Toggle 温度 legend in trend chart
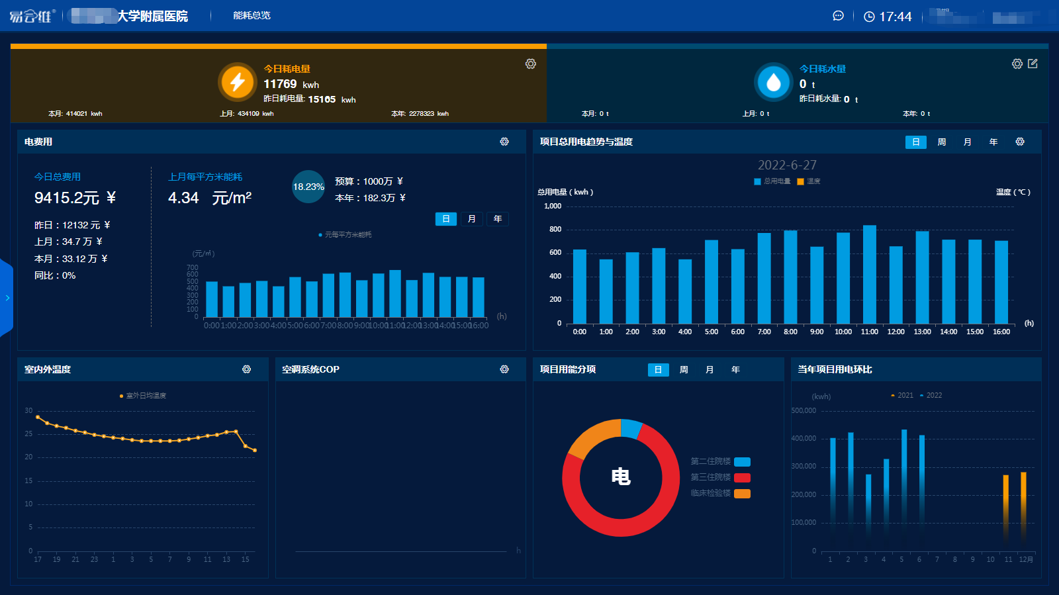1059x595 pixels. click(x=809, y=181)
